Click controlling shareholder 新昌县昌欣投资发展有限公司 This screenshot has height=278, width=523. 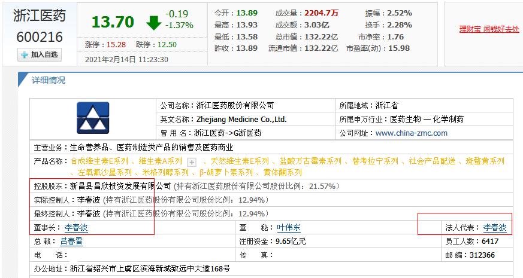(120, 186)
